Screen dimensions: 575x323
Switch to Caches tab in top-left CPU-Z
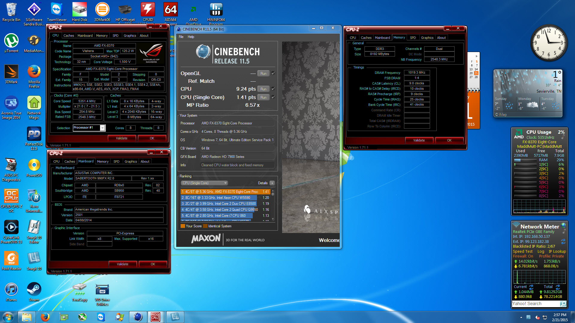coord(69,36)
